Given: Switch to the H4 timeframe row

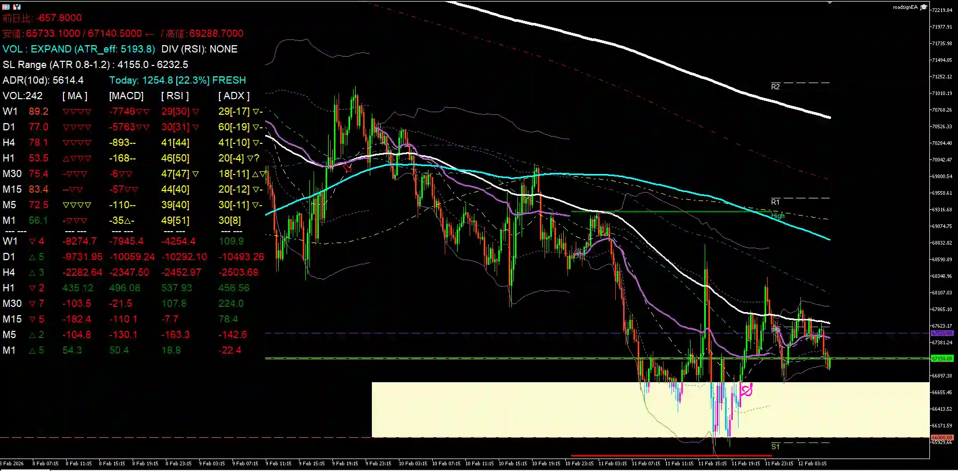Looking at the screenshot, I should 9,142.
